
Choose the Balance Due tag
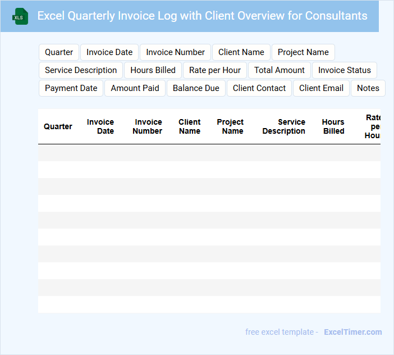(x=196, y=88)
